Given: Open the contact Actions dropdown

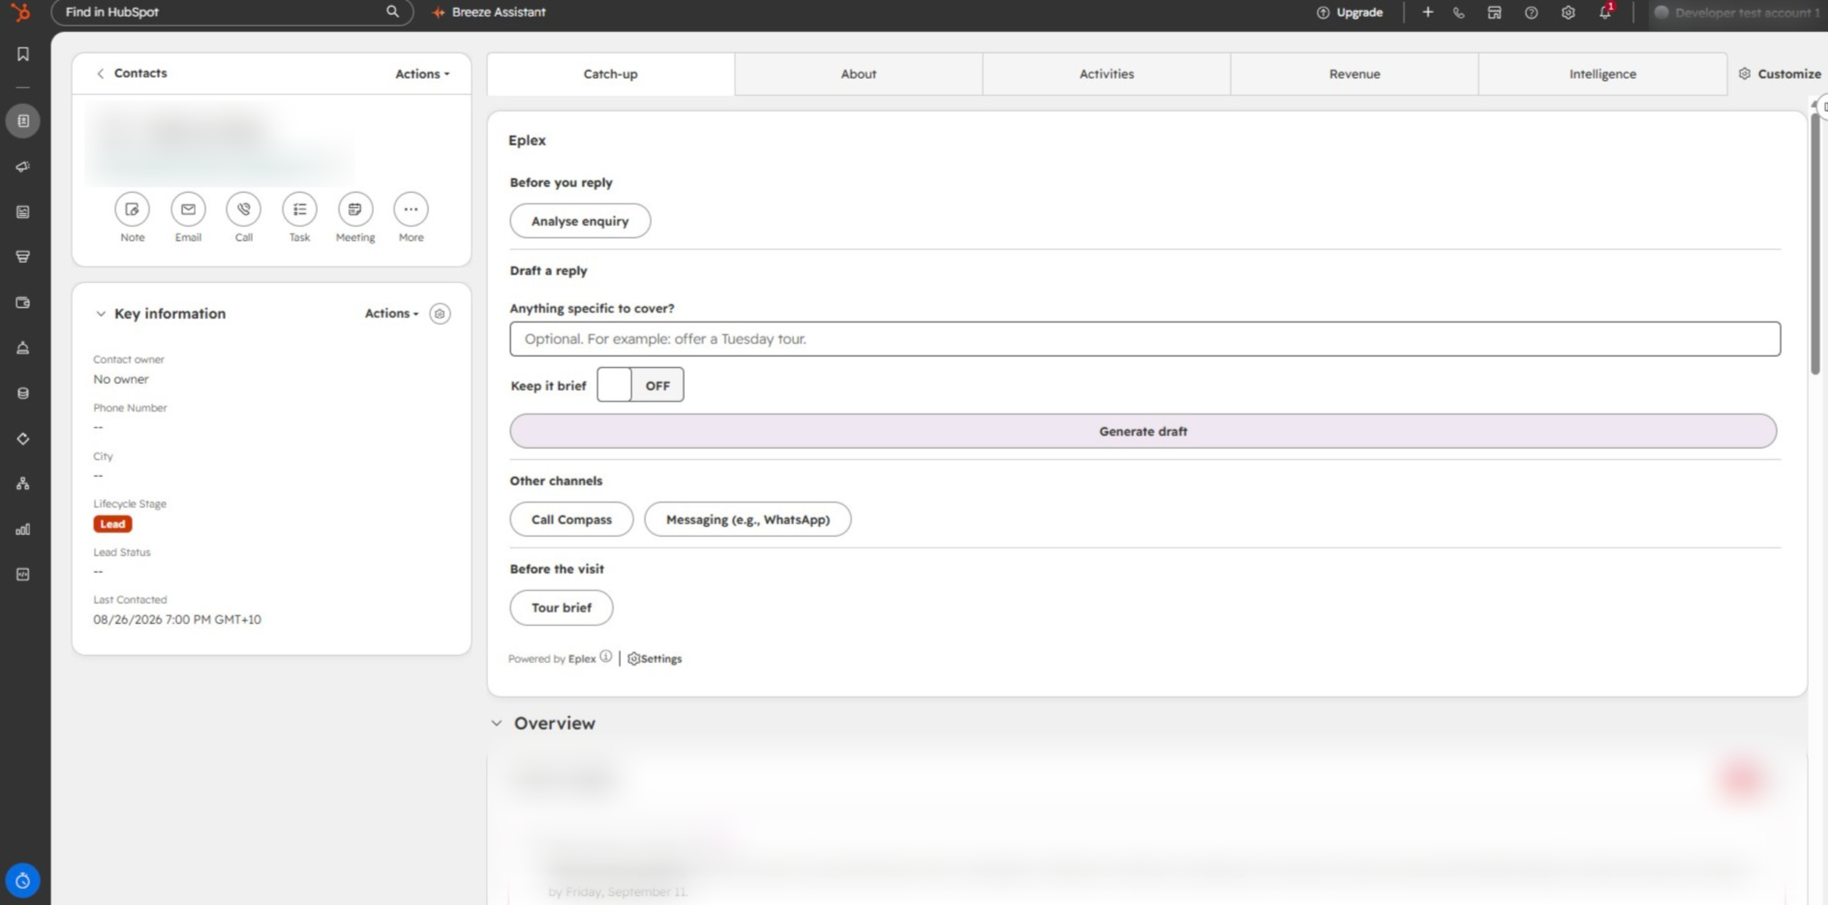Looking at the screenshot, I should coord(422,74).
